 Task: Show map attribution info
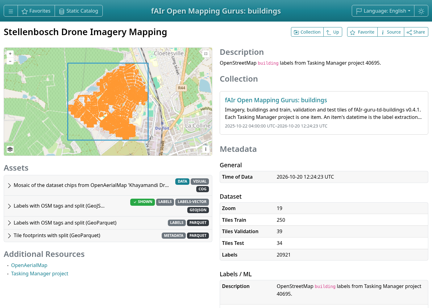[x=206, y=149]
